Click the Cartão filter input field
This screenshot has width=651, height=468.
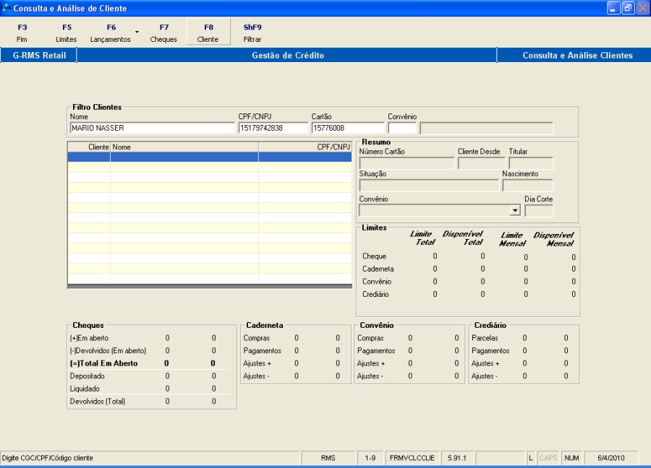click(x=348, y=128)
